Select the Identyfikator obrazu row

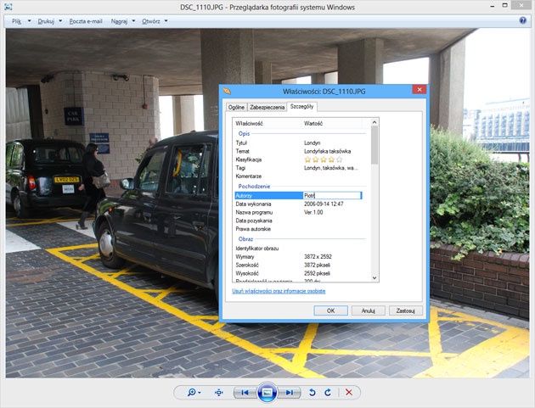click(301, 249)
